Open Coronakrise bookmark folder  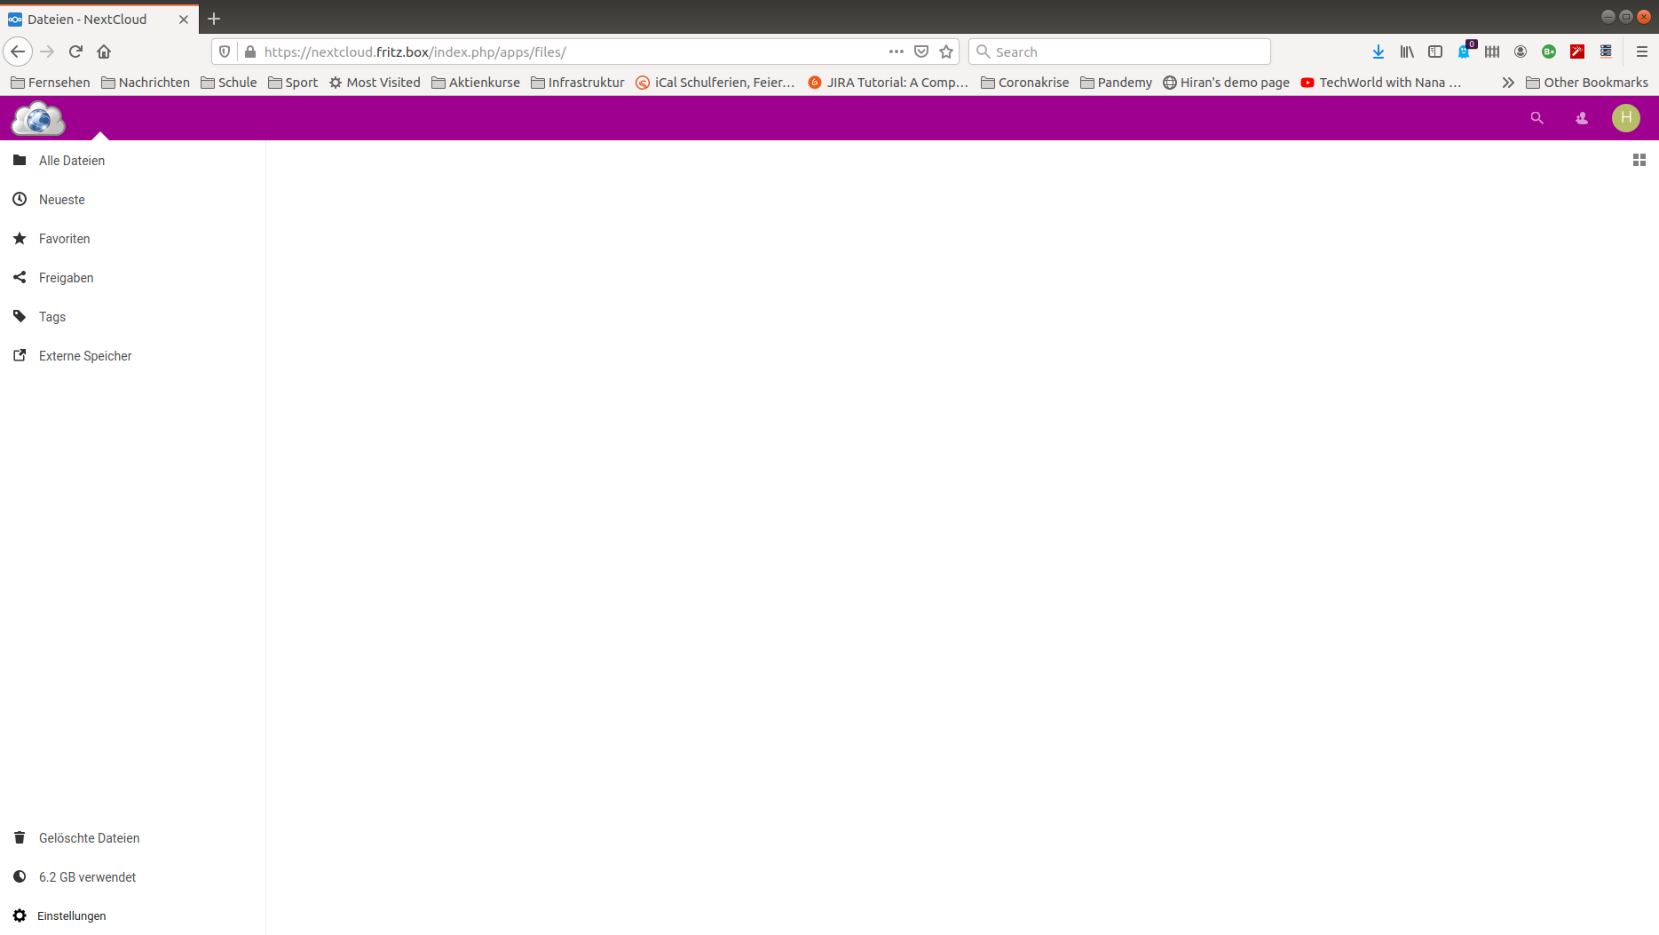click(1025, 83)
